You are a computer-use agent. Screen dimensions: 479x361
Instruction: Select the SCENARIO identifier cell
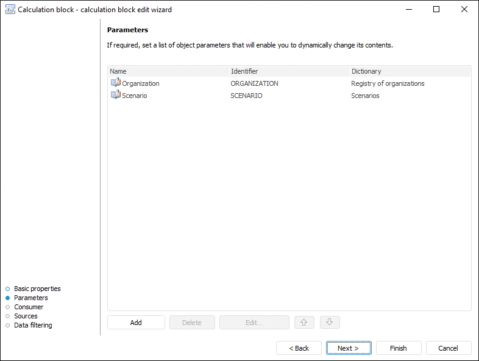pos(246,96)
